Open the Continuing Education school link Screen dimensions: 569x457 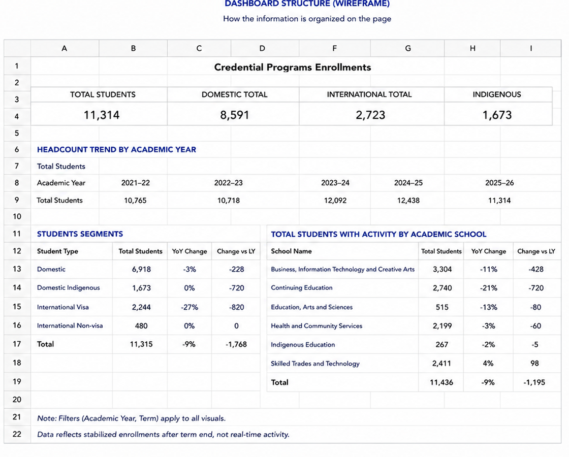pos(302,287)
